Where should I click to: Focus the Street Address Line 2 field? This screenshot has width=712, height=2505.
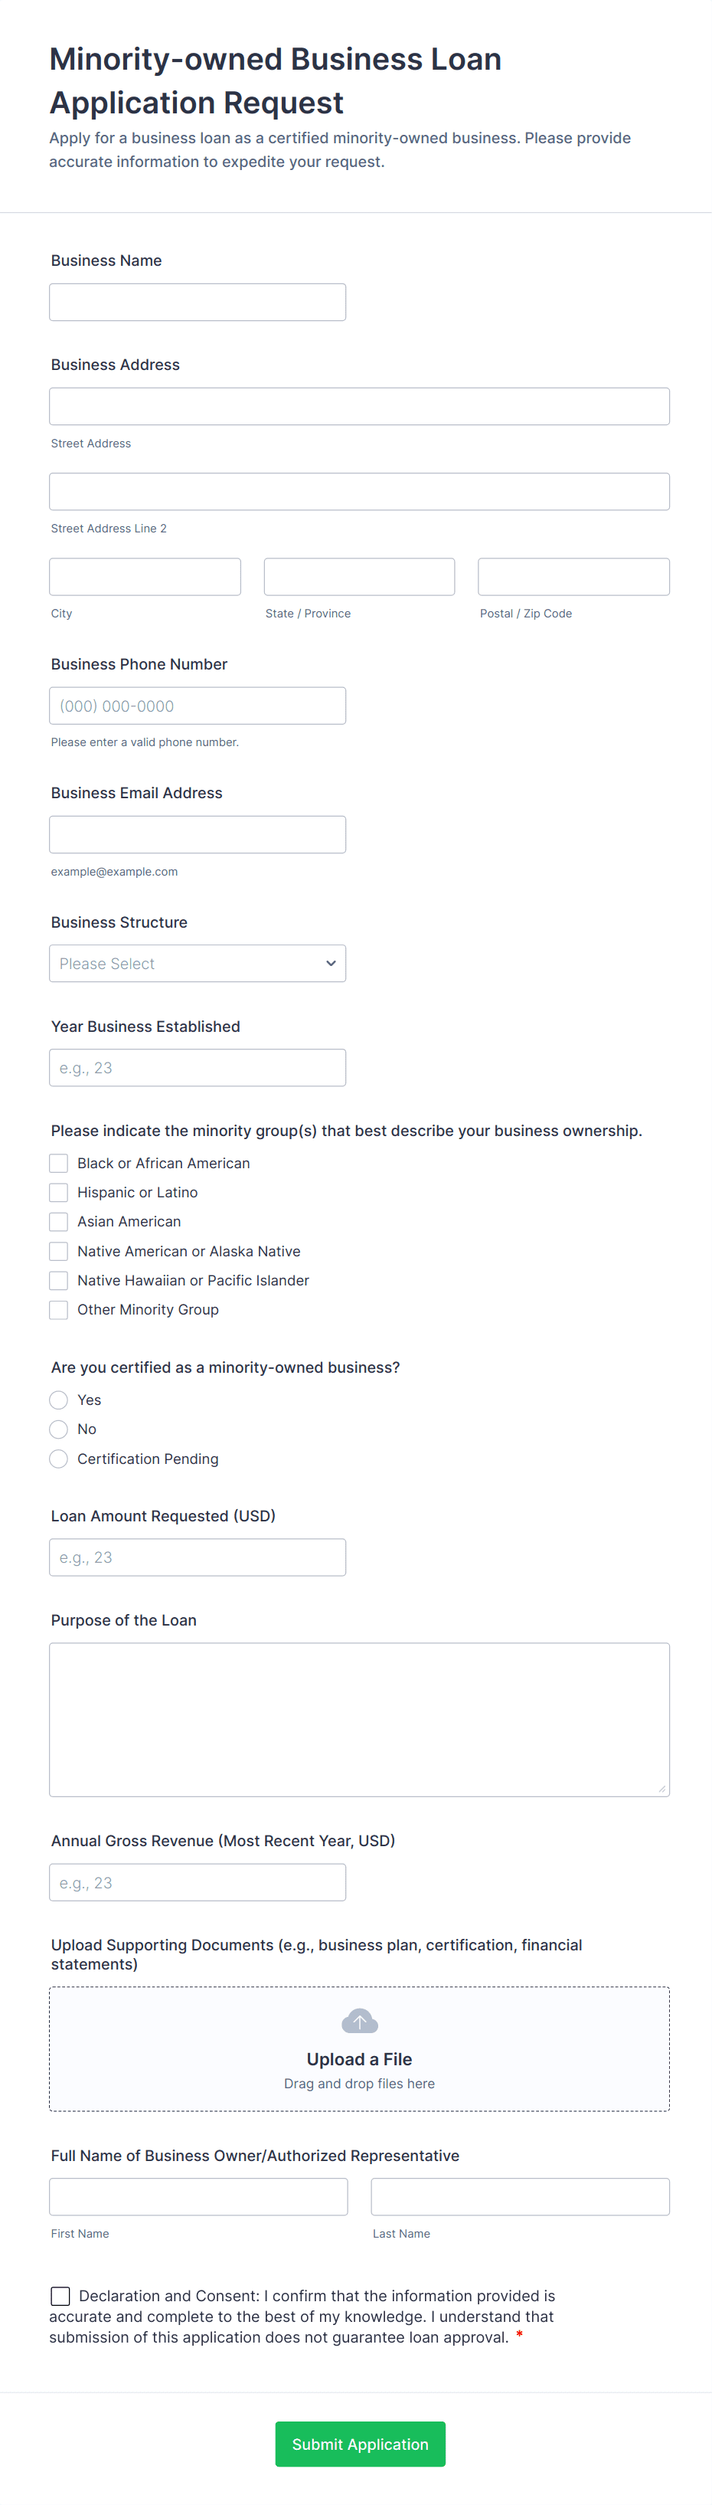[359, 492]
